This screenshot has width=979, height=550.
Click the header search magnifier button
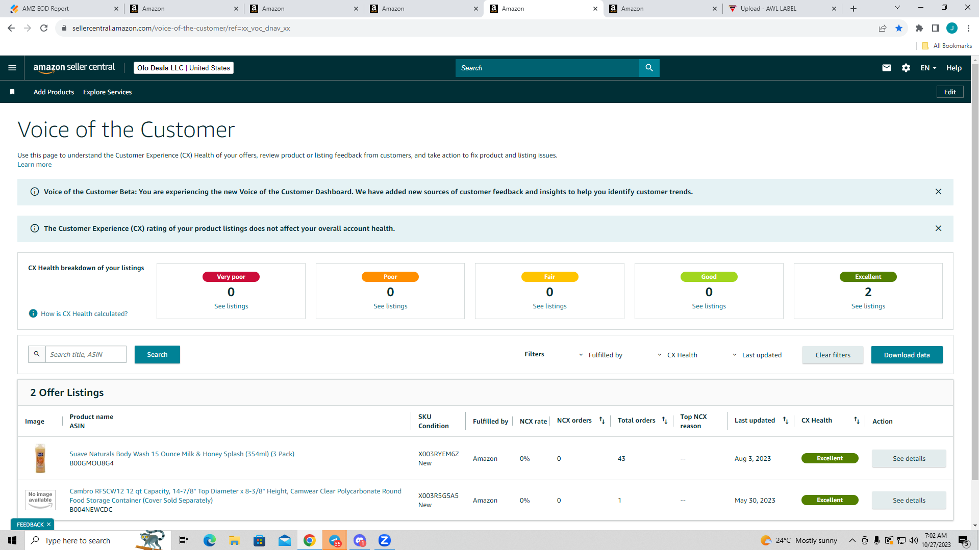coord(649,68)
